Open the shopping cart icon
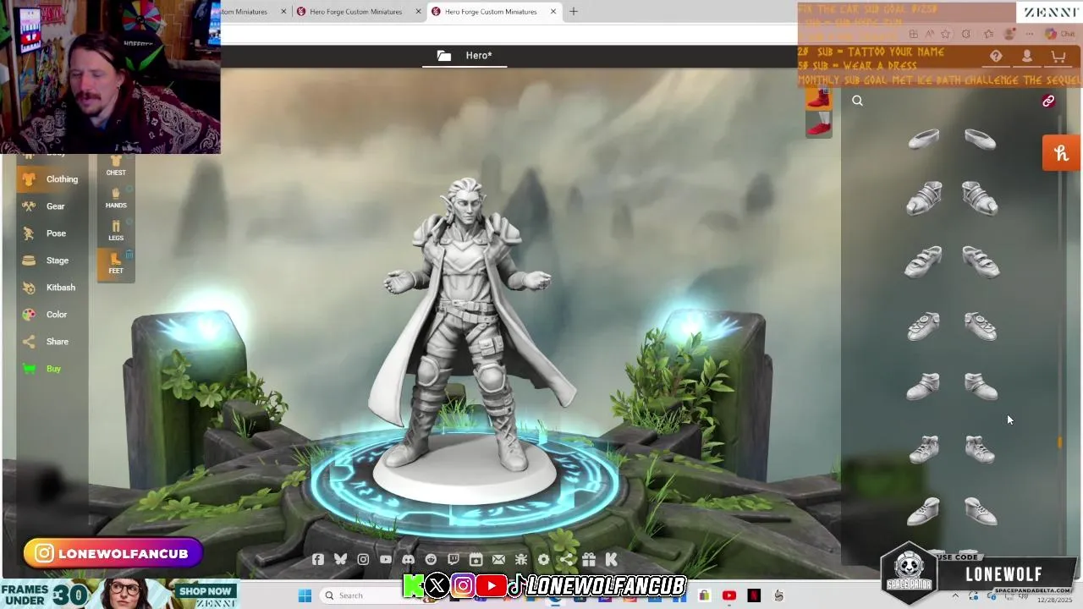This screenshot has height=609, width=1083. tap(1058, 56)
